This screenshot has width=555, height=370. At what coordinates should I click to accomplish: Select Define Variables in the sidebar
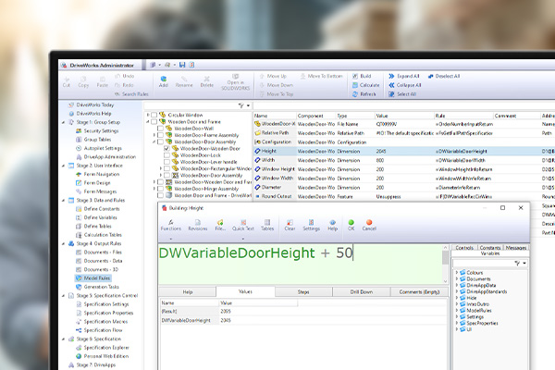tap(102, 218)
